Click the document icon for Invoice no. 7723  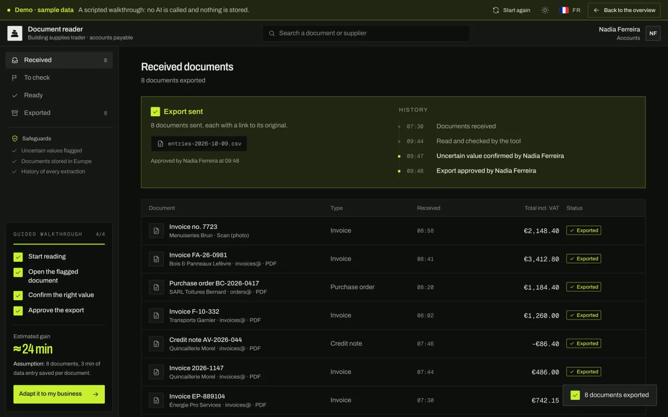(x=156, y=230)
